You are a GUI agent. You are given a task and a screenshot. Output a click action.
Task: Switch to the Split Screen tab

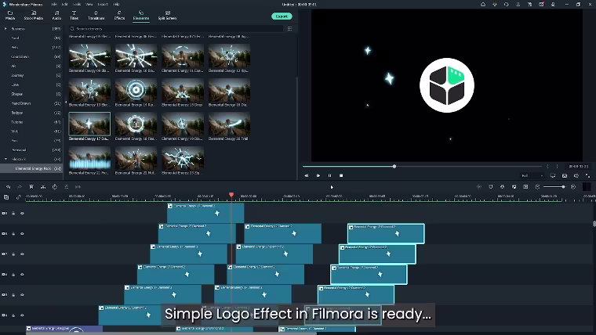(167, 15)
